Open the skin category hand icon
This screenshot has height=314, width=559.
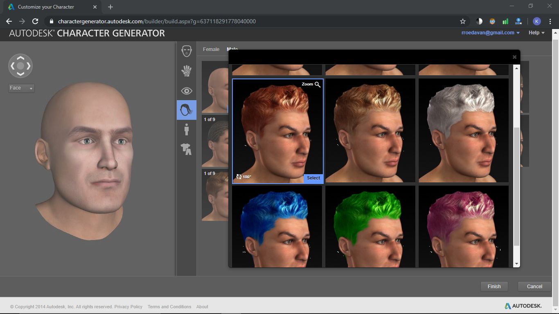(x=187, y=71)
